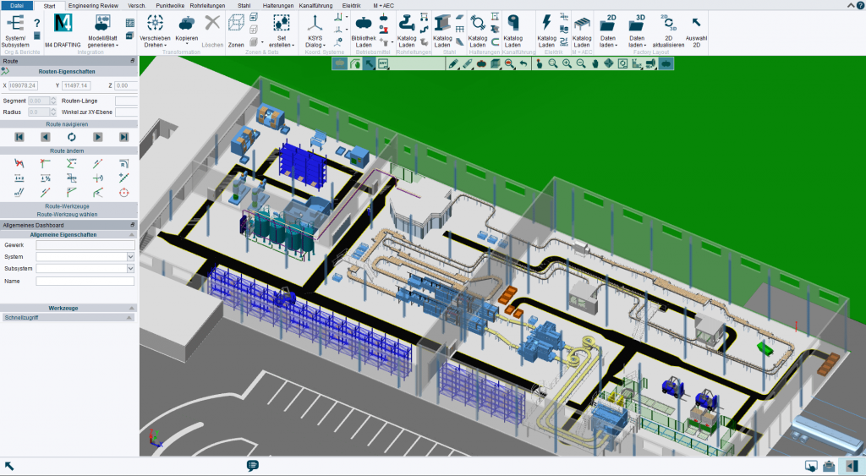Load the M+AEC Katalog
The height and width of the screenshot is (476, 866).
click(x=582, y=31)
